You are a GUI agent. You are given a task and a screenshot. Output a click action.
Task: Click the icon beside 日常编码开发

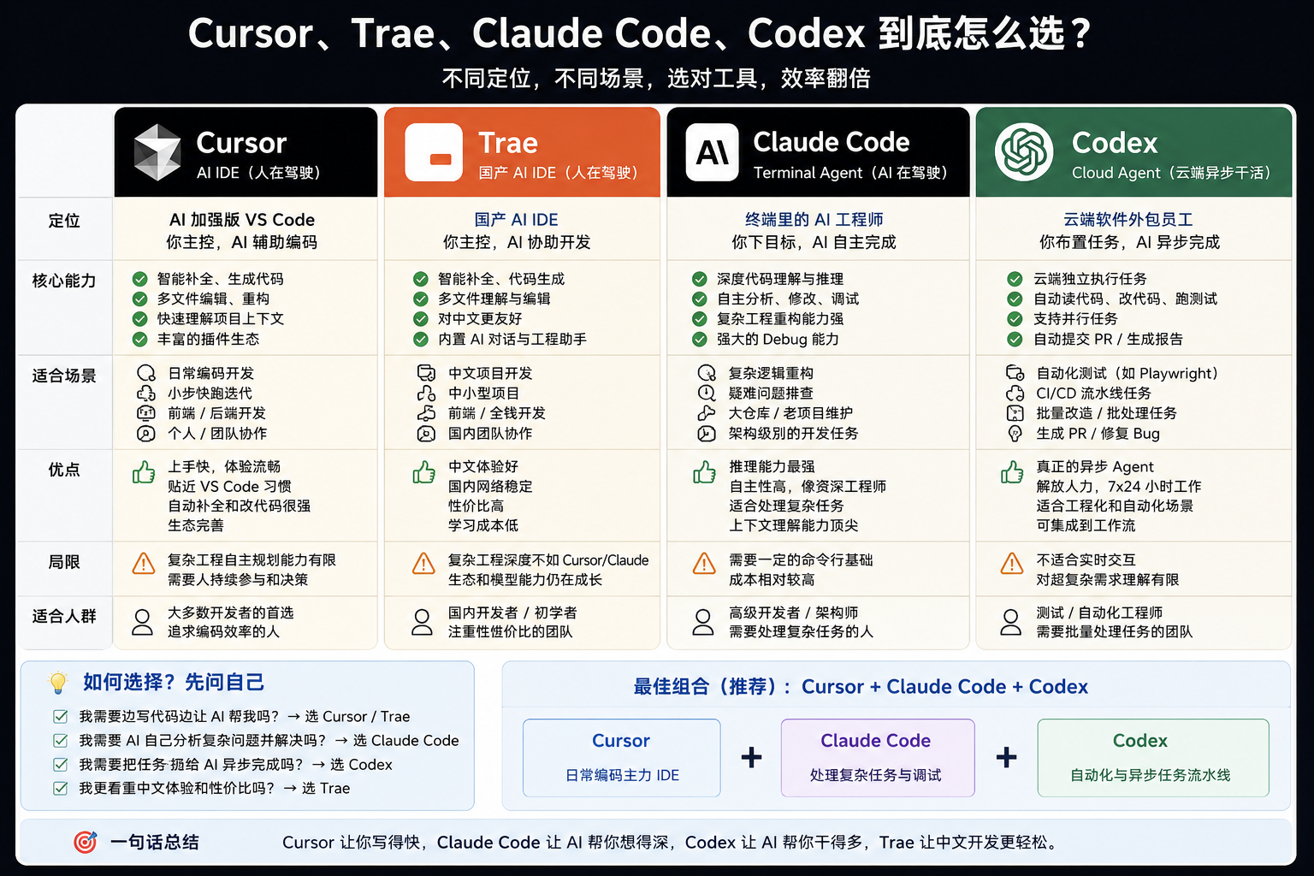(146, 373)
